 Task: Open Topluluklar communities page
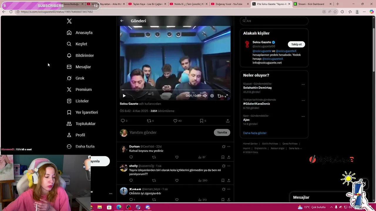(x=81, y=124)
